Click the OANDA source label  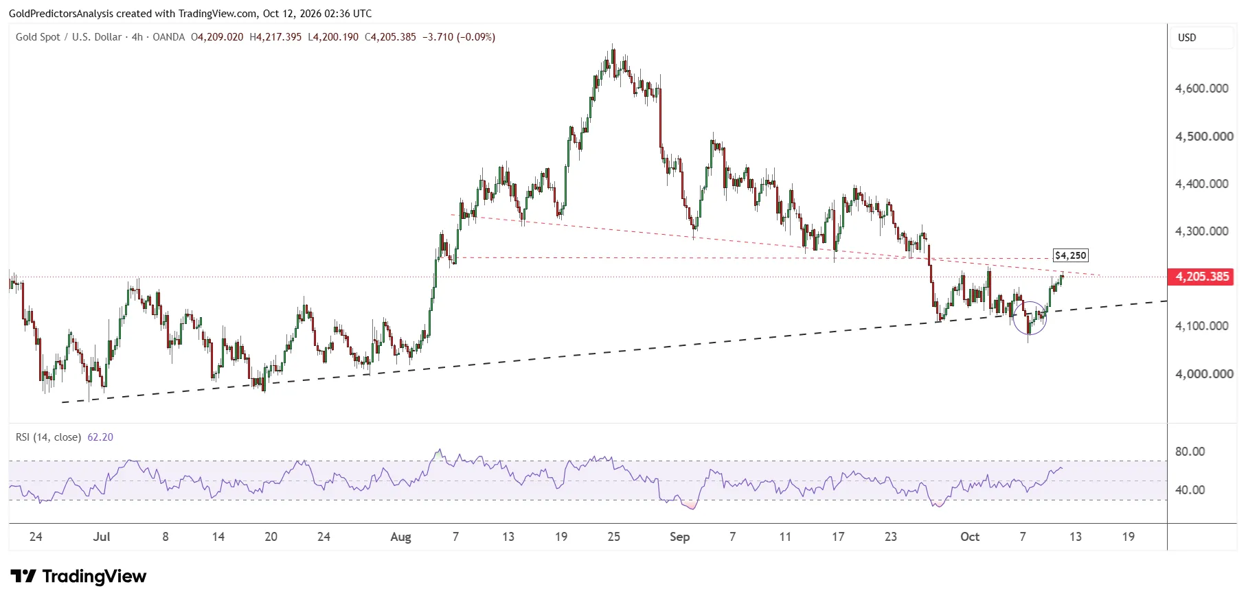169,37
